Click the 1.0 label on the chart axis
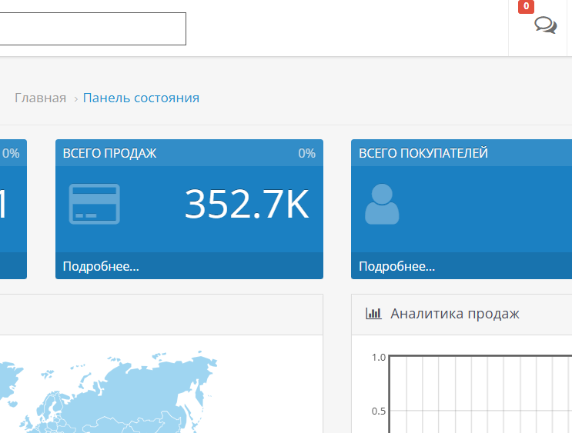Screen dimensions: 572x433 [x=379, y=358]
